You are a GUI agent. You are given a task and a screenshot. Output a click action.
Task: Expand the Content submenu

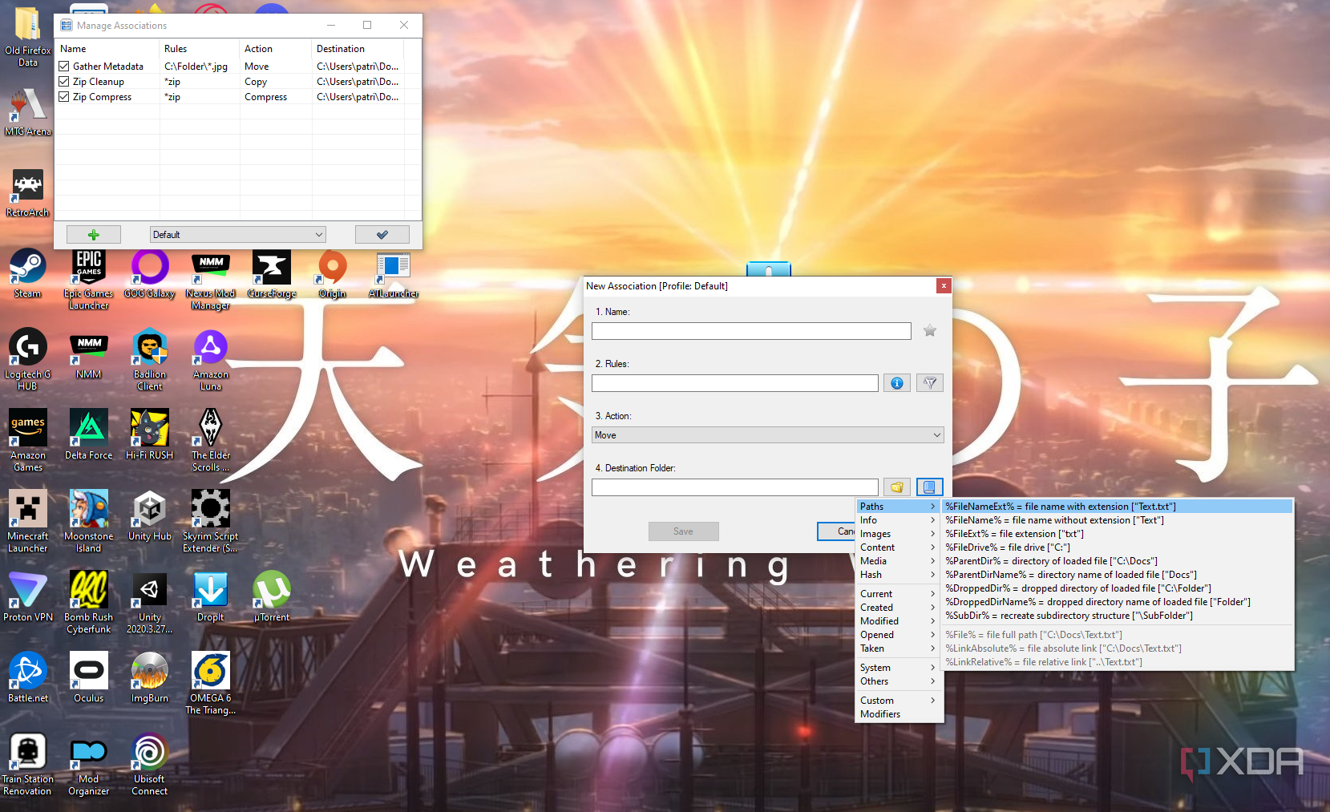pos(899,547)
